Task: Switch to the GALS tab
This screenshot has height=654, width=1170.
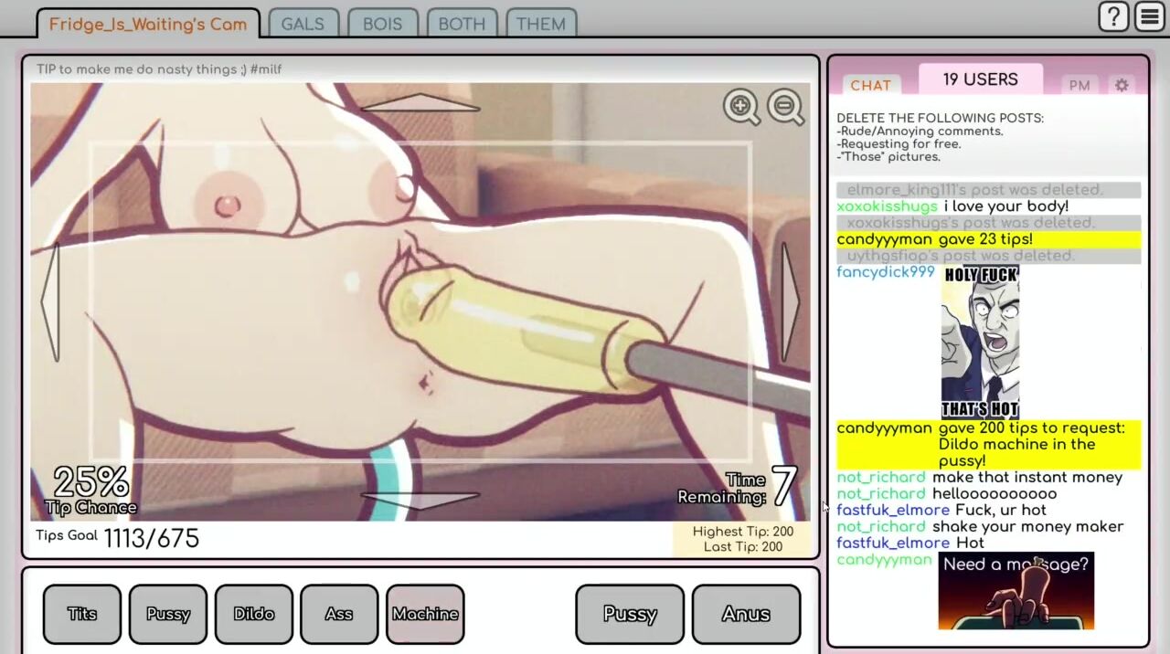Action: (303, 24)
